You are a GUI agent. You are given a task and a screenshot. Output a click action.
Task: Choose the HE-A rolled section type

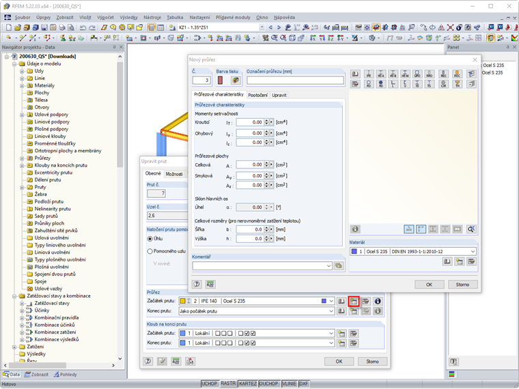(381, 74)
